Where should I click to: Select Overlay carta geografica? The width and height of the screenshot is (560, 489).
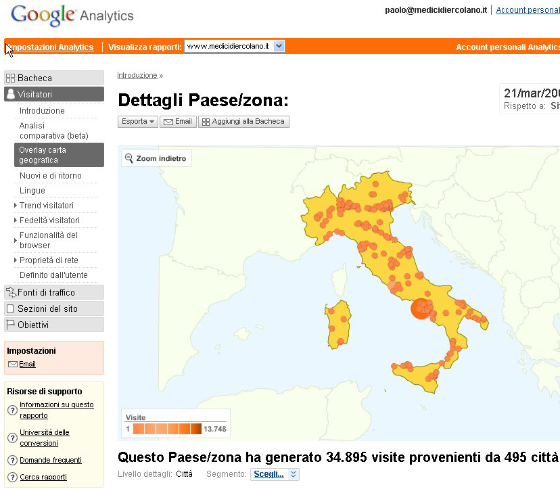click(x=59, y=155)
